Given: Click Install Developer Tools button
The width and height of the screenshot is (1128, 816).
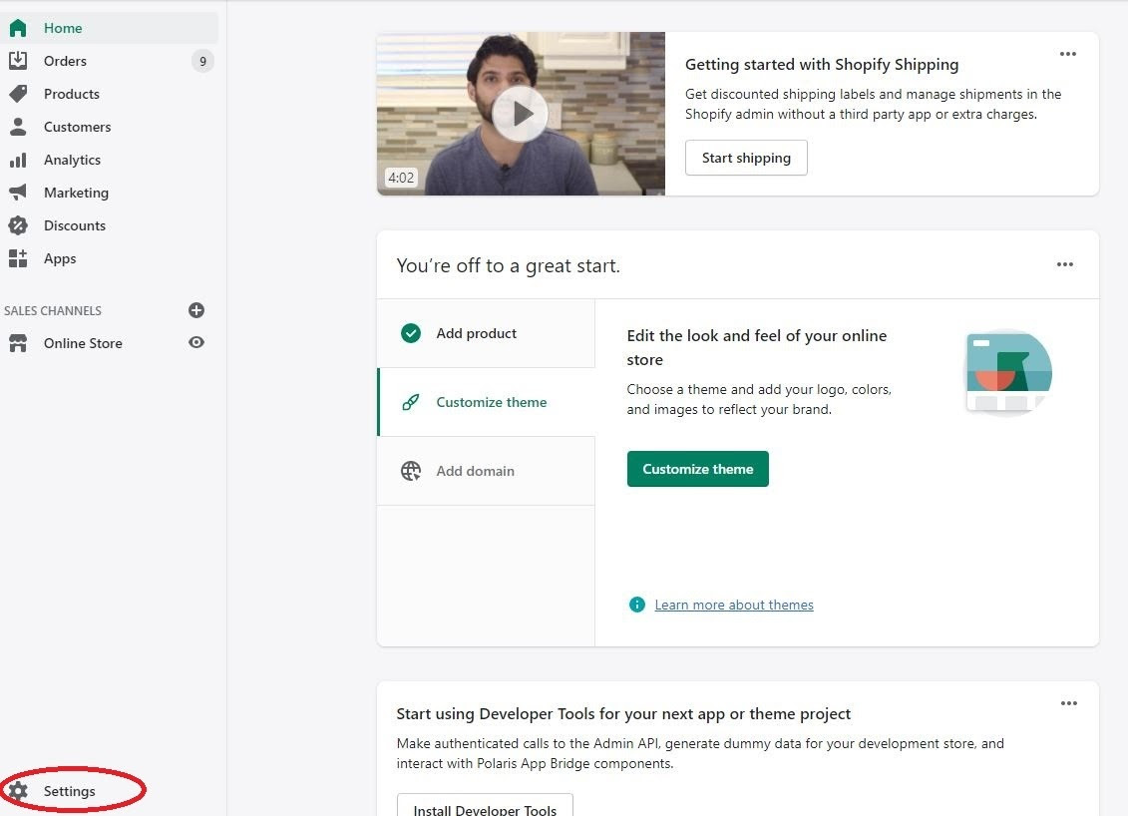Looking at the screenshot, I should pyautogui.click(x=485, y=806).
